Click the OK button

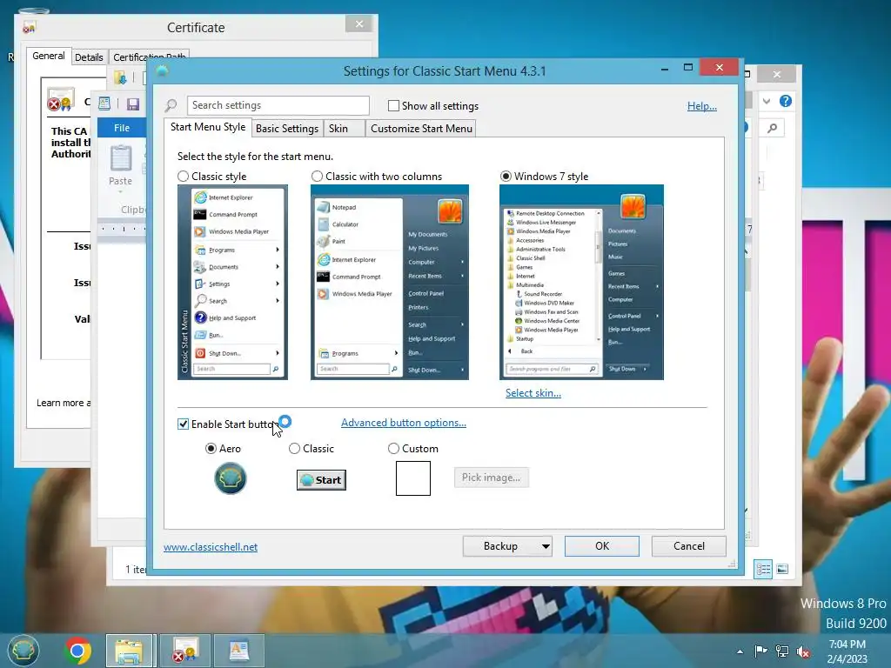pyautogui.click(x=602, y=546)
